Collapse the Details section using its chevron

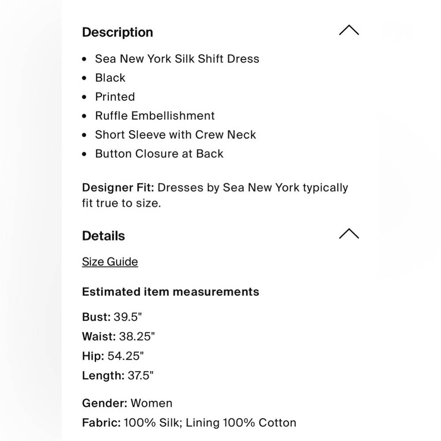click(349, 233)
